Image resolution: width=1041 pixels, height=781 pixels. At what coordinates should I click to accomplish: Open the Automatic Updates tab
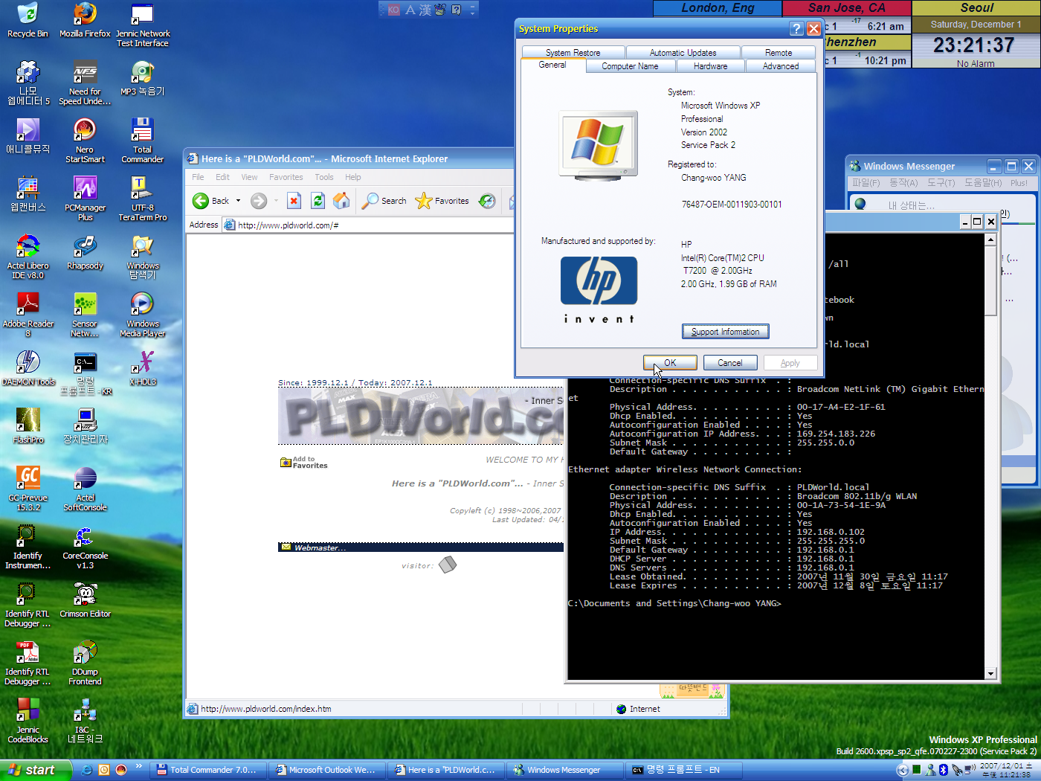683,53
